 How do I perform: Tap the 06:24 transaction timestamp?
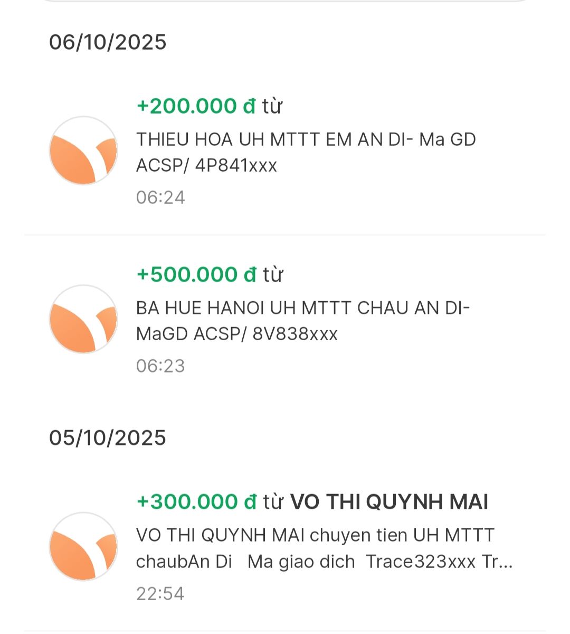pos(160,198)
